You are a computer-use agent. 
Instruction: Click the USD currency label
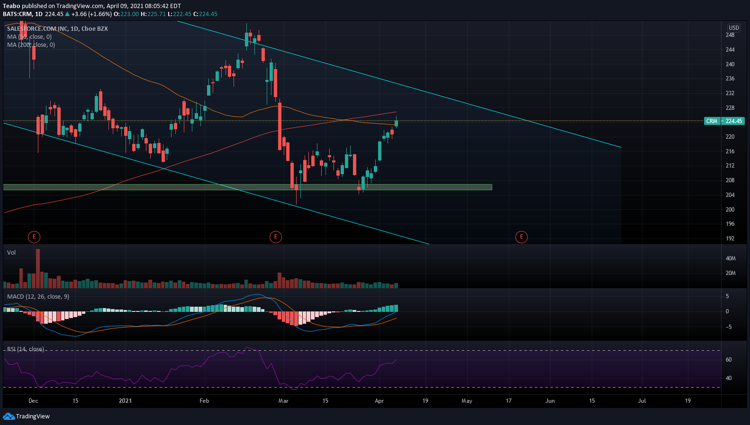[733, 28]
